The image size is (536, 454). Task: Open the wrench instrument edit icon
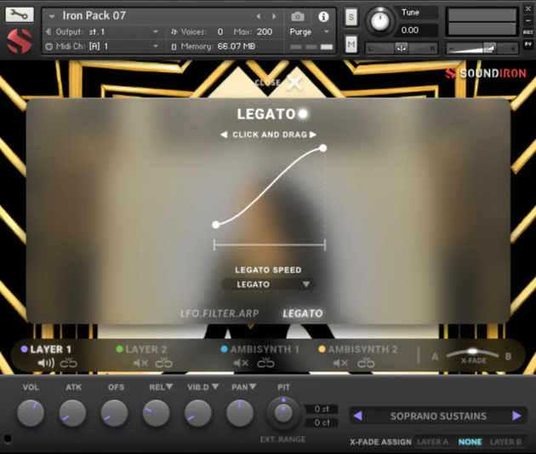20,14
